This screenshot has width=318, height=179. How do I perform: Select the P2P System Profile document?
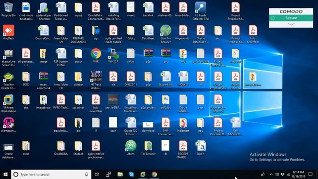[61, 57]
